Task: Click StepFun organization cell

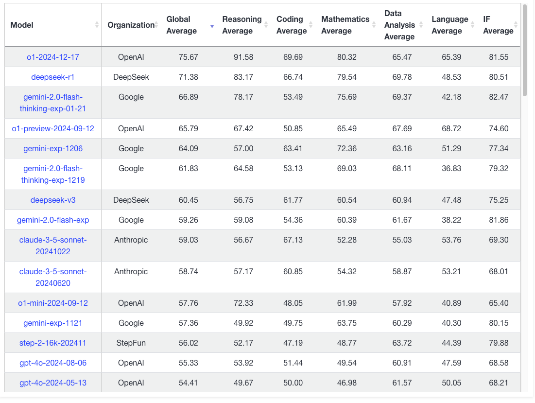Action: coord(131,343)
